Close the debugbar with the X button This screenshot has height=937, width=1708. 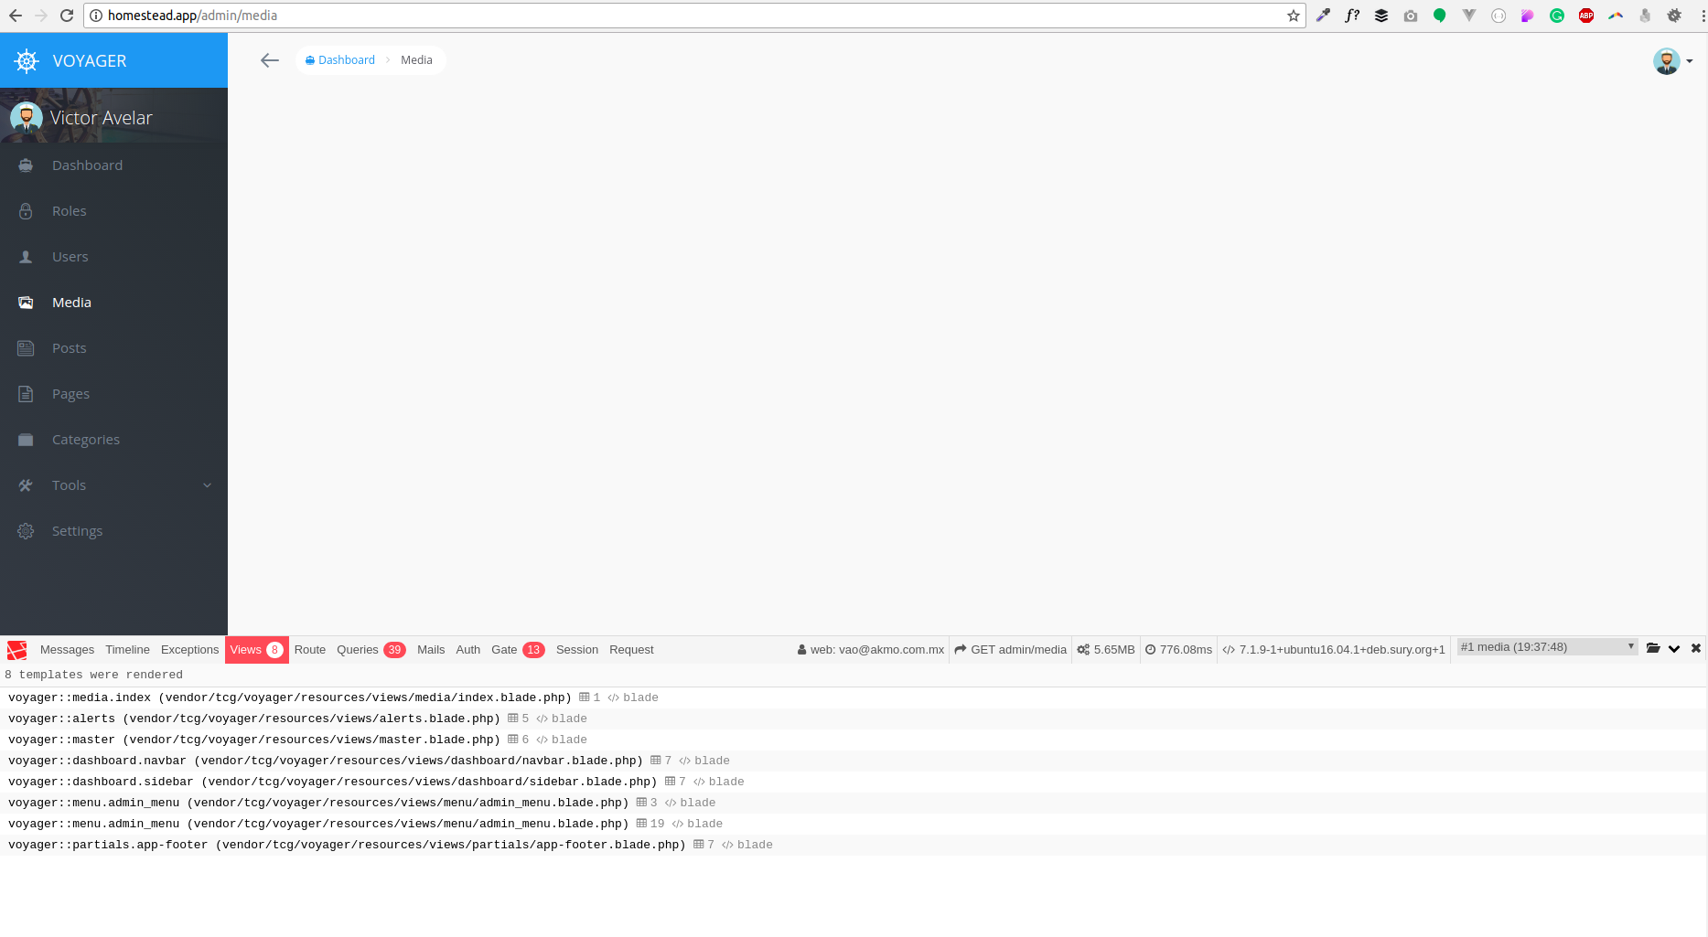coord(1696,648)
